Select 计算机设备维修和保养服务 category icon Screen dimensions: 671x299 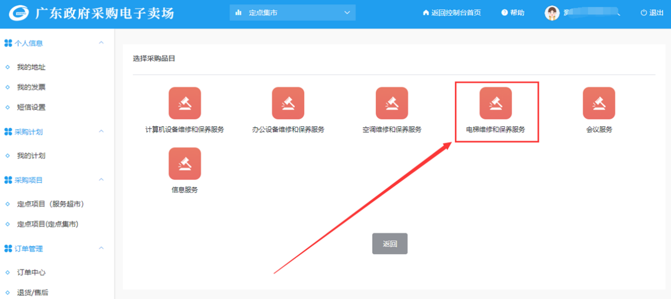[185, 103]
